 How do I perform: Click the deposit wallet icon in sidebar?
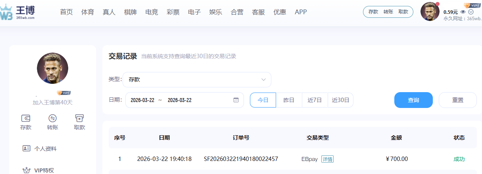pyautogui.click(x=26, y=118)
